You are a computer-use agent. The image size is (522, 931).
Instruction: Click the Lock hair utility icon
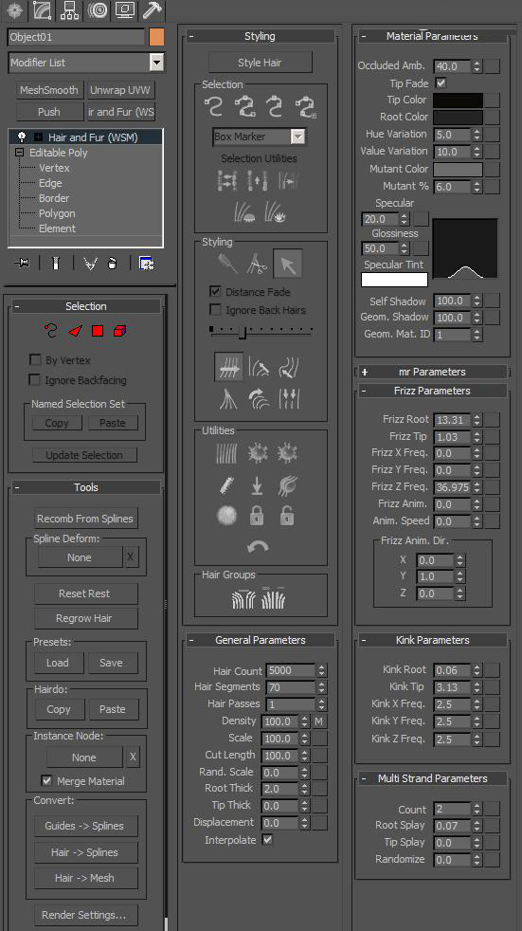click(x=257, y=516)
